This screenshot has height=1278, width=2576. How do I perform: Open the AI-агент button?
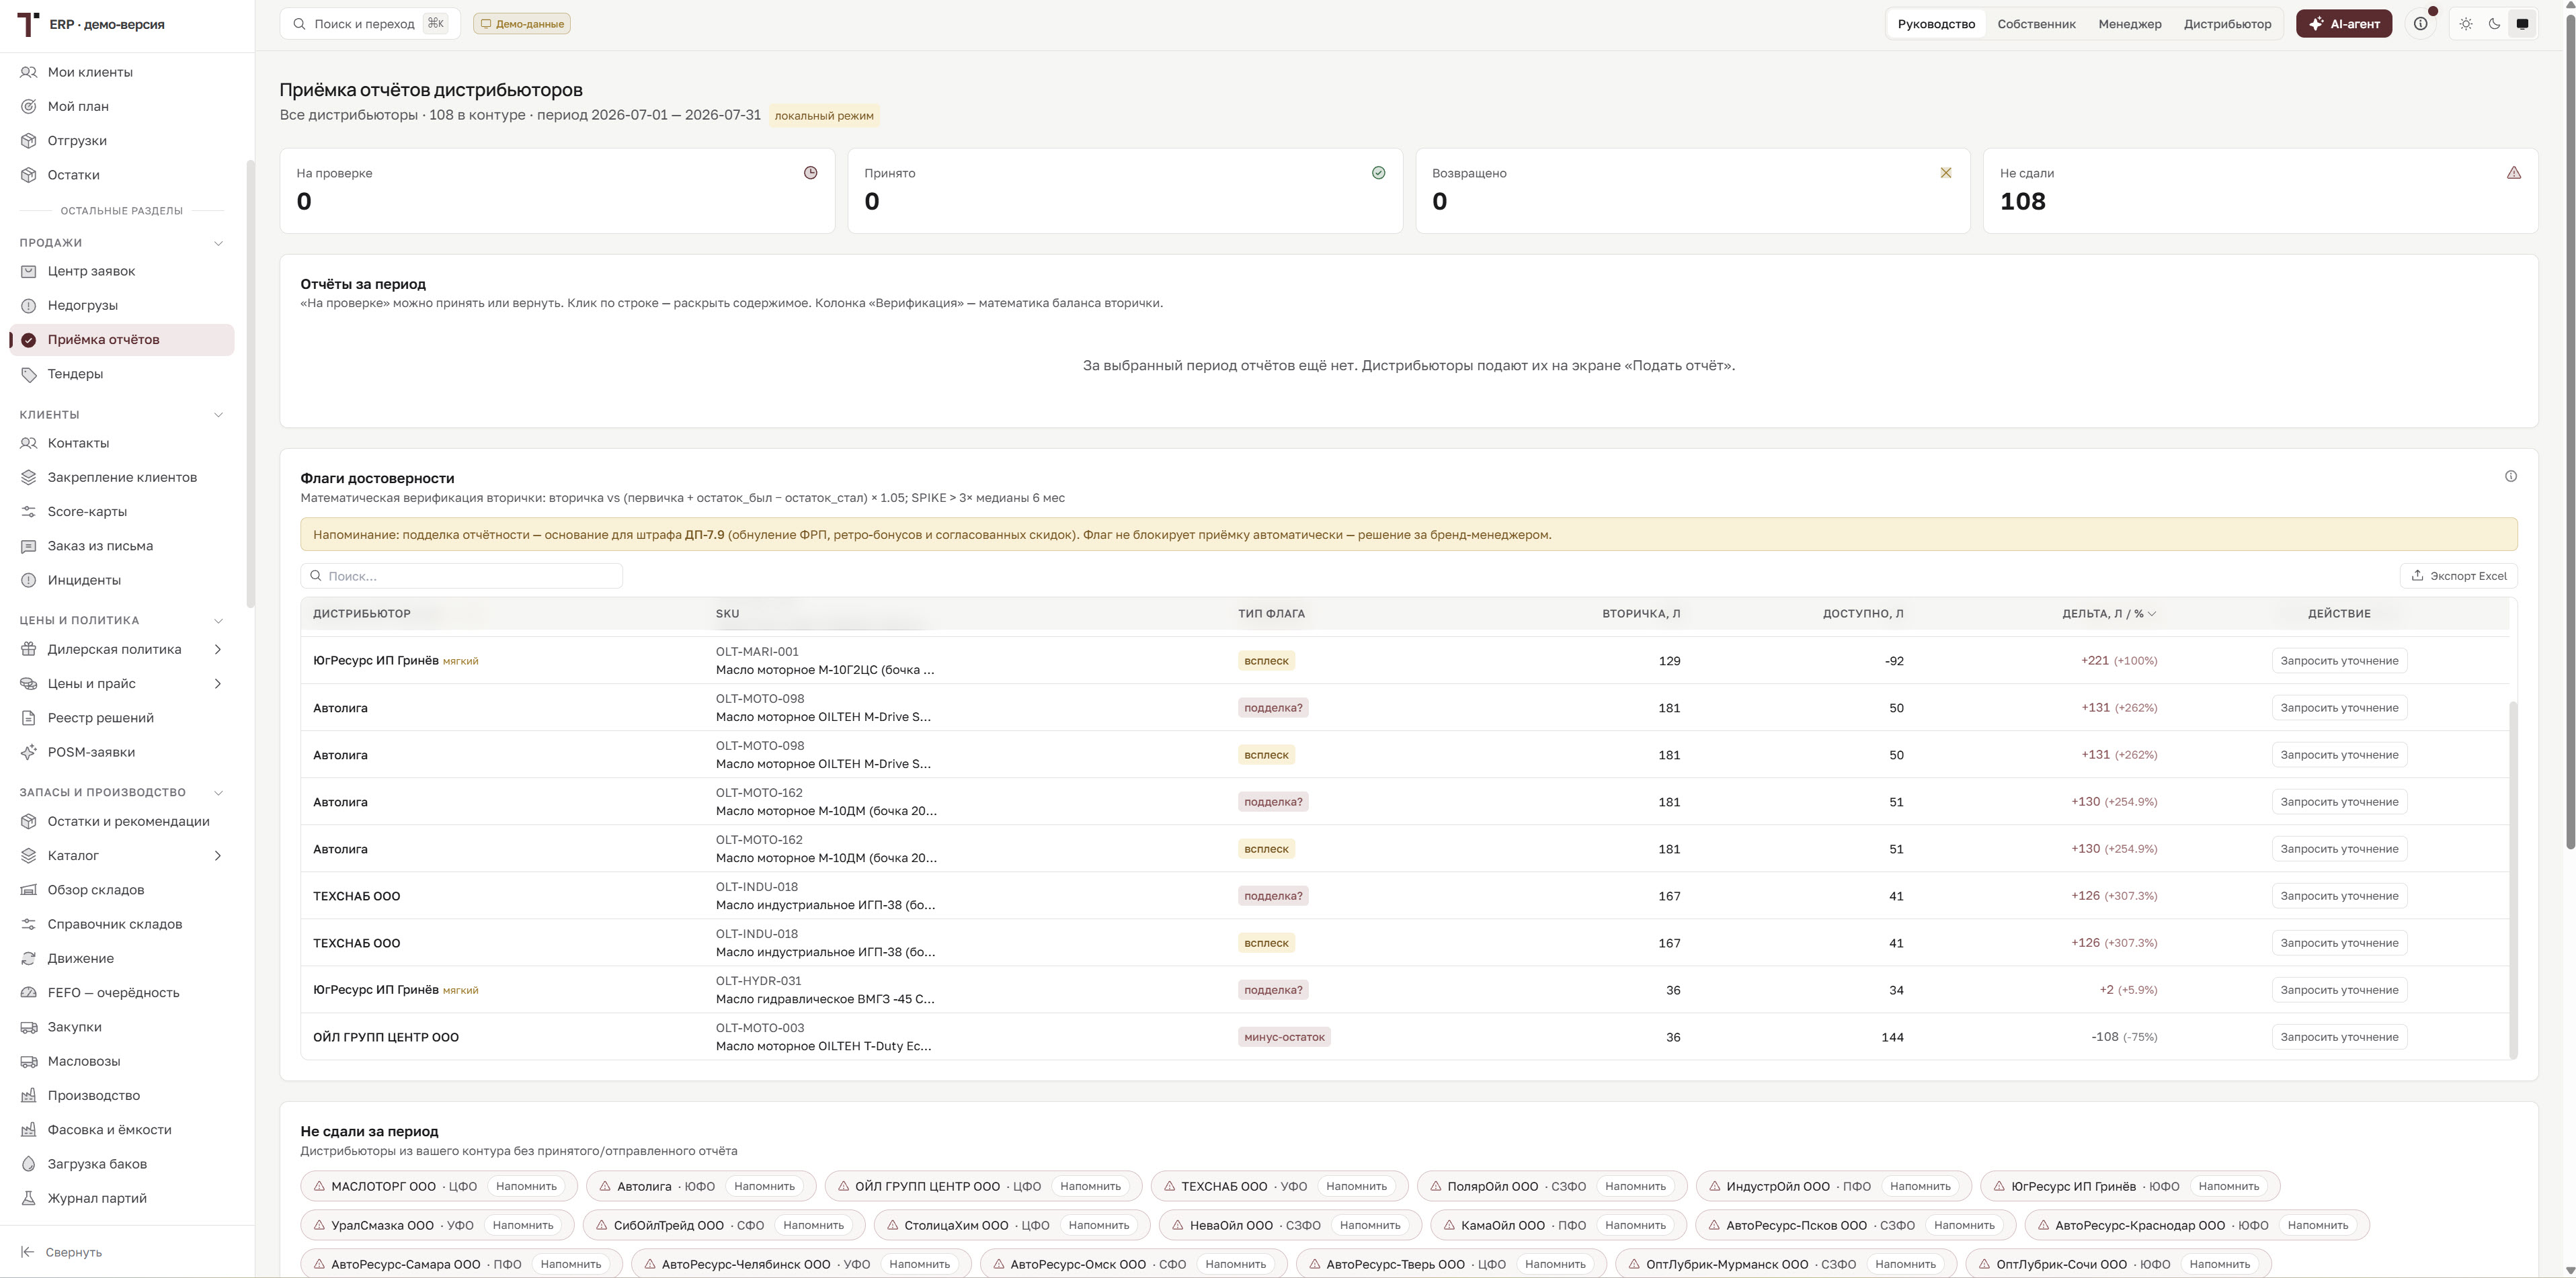coord(2343,24)
